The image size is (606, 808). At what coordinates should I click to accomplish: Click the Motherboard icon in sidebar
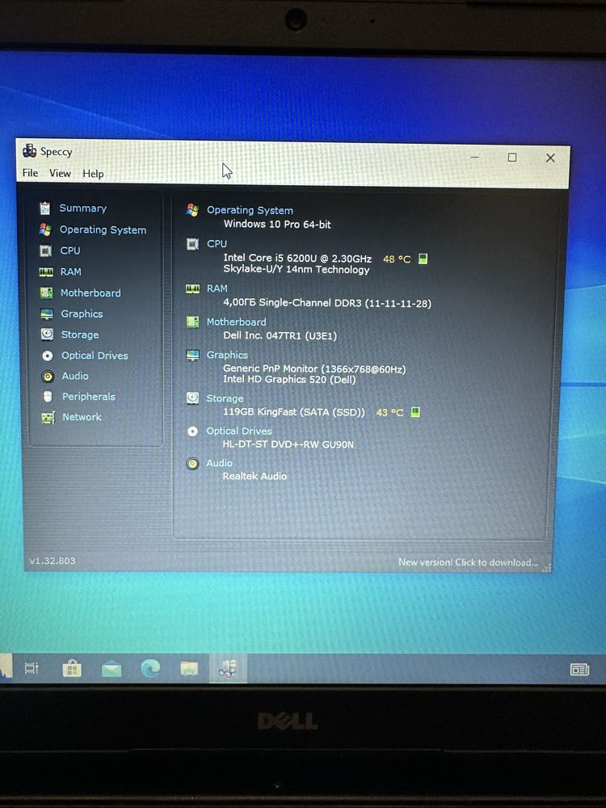pyautogui.click(x=46, y=293)
